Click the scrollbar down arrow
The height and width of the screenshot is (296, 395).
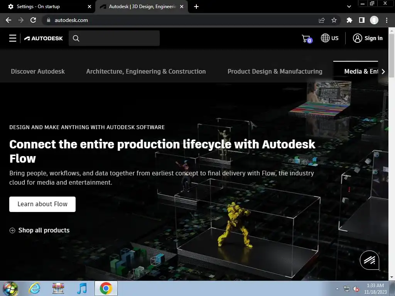392,277
